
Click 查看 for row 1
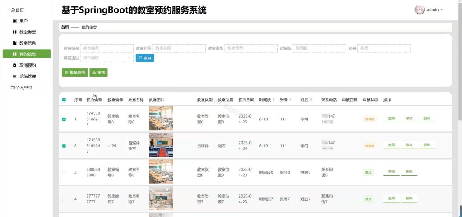(x=391, y=118)
